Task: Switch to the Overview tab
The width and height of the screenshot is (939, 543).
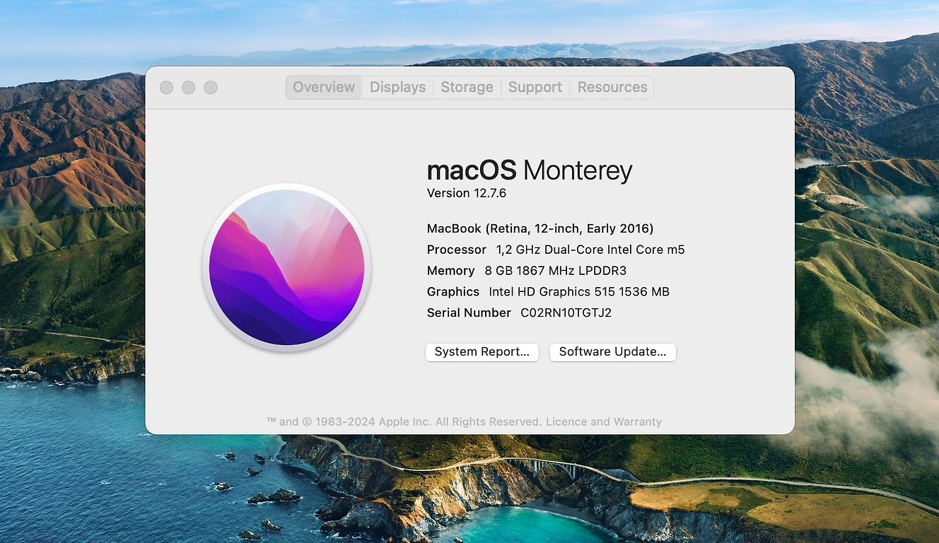Action: tap(324, 87)
